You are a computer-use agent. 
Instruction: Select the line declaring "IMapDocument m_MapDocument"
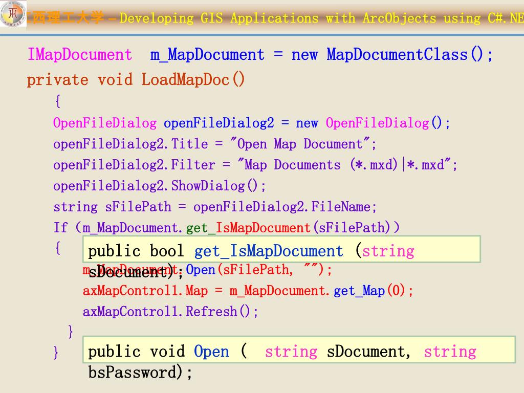(260, 54)
